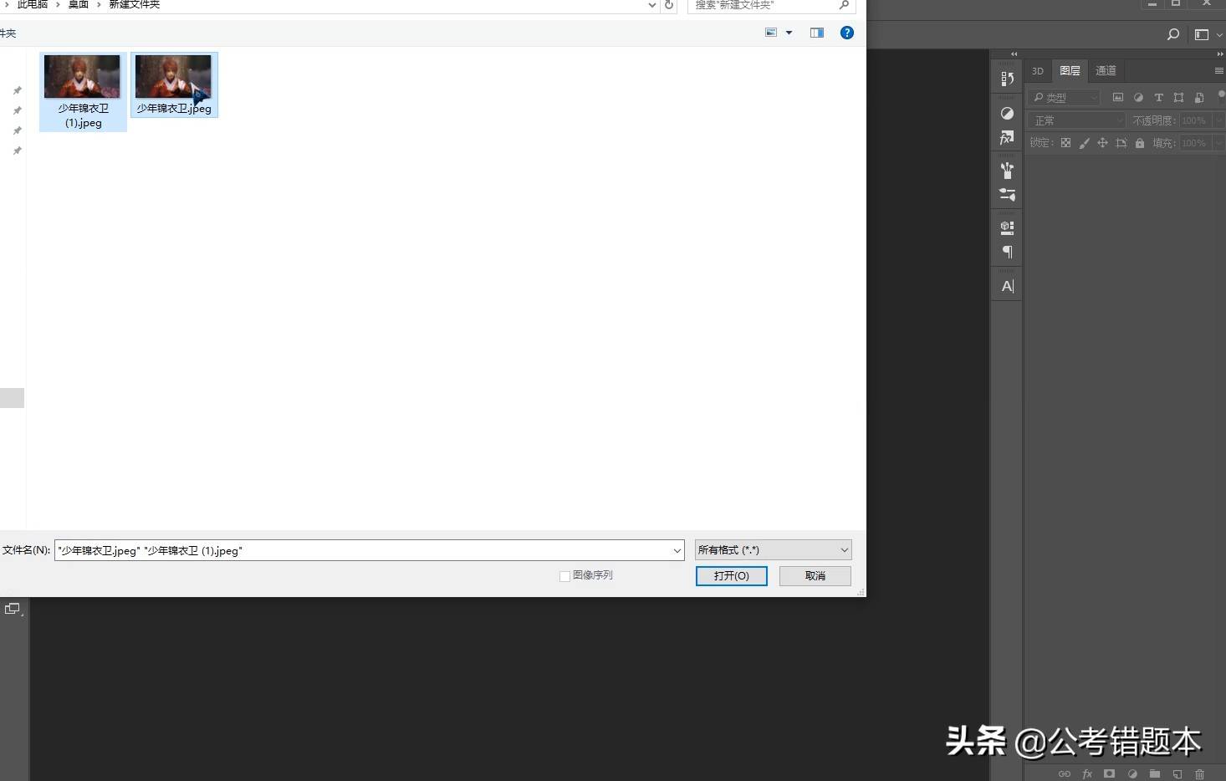Open the Adjustments panel icon

(1007, 113)
